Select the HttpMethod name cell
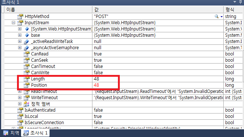 pyautogui.click(x=37, y=17)
